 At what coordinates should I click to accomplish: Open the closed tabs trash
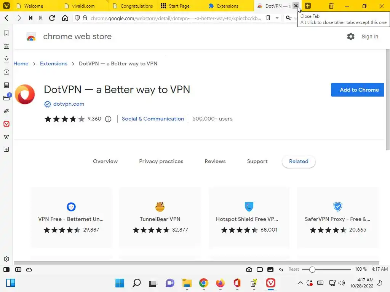[x=331, y=6]
